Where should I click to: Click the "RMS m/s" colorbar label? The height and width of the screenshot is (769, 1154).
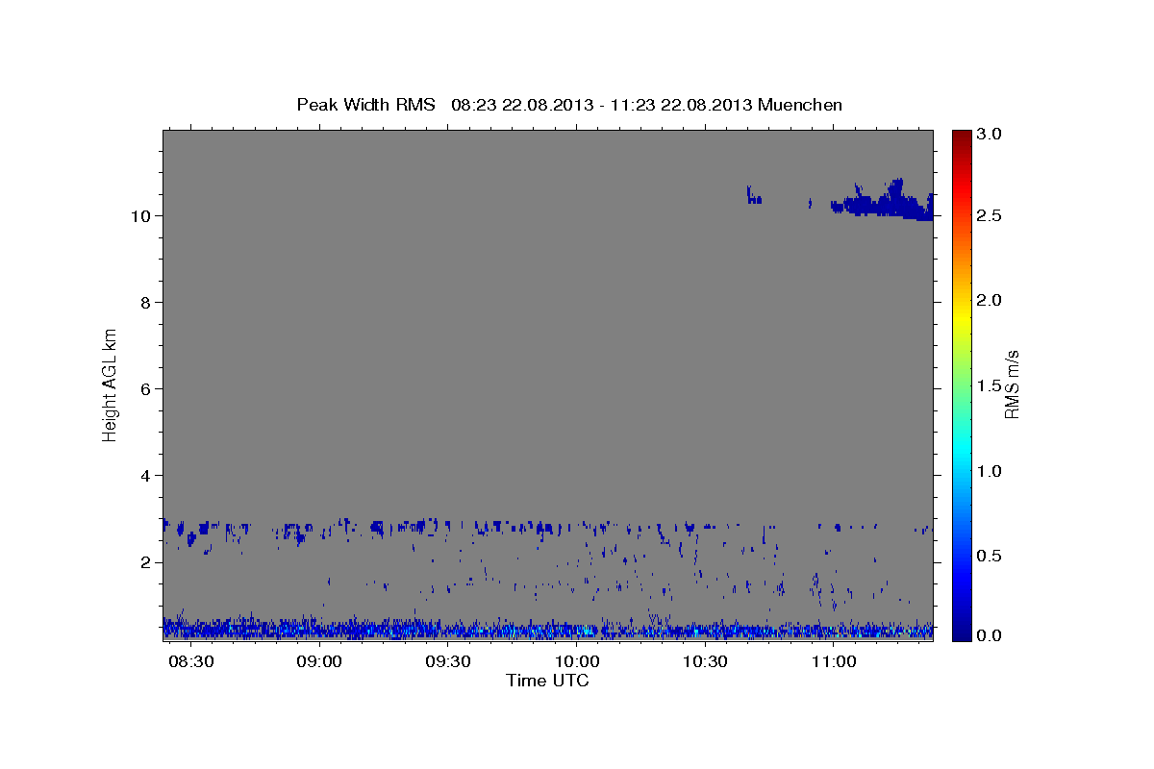[x=1012, y=384]
